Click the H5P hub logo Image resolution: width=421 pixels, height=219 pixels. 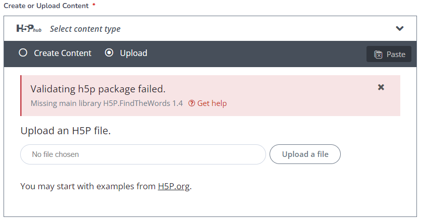click(x=29, y=28)
